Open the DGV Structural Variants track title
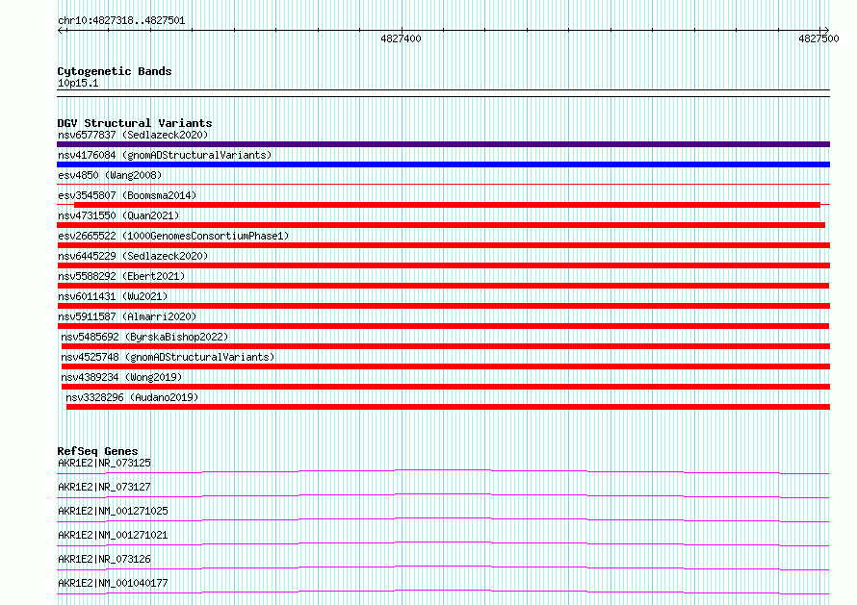Screen dimensions: 857x605 pos(135,123)
